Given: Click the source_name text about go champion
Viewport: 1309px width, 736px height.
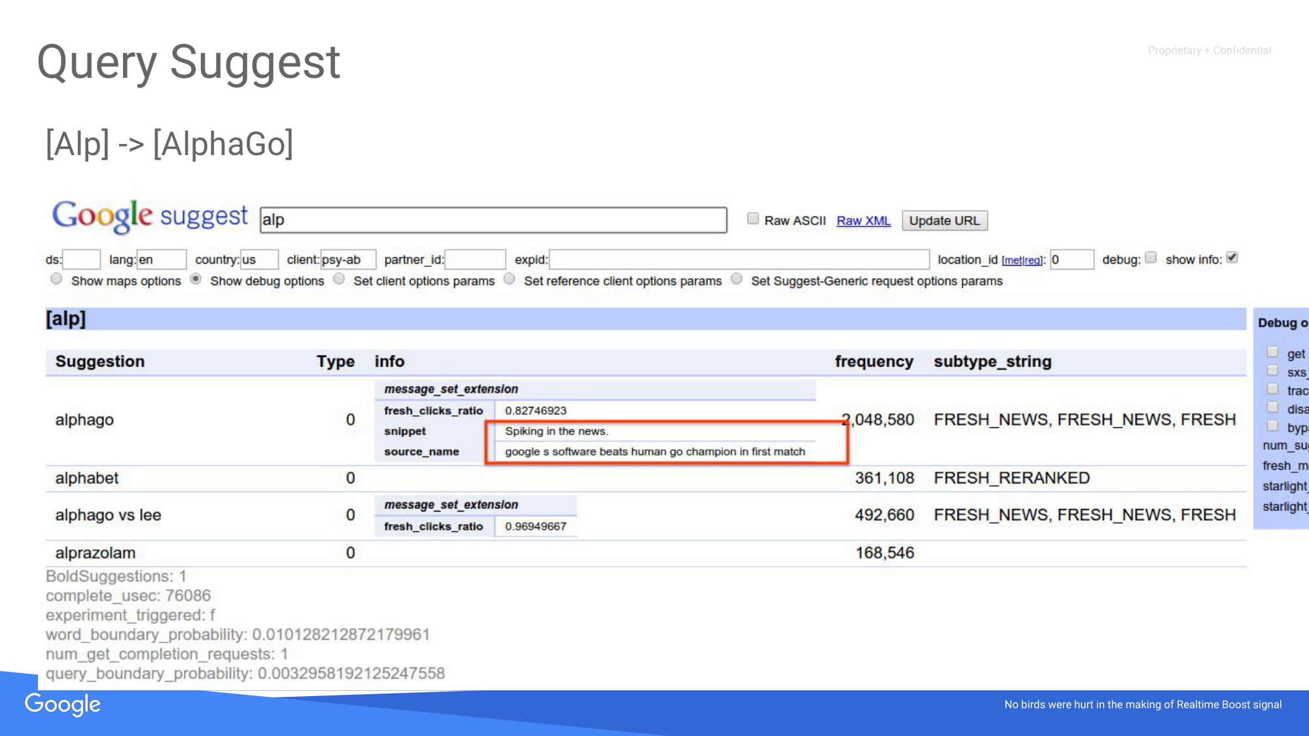Looking at the screenshot, I should pos(655,451).
